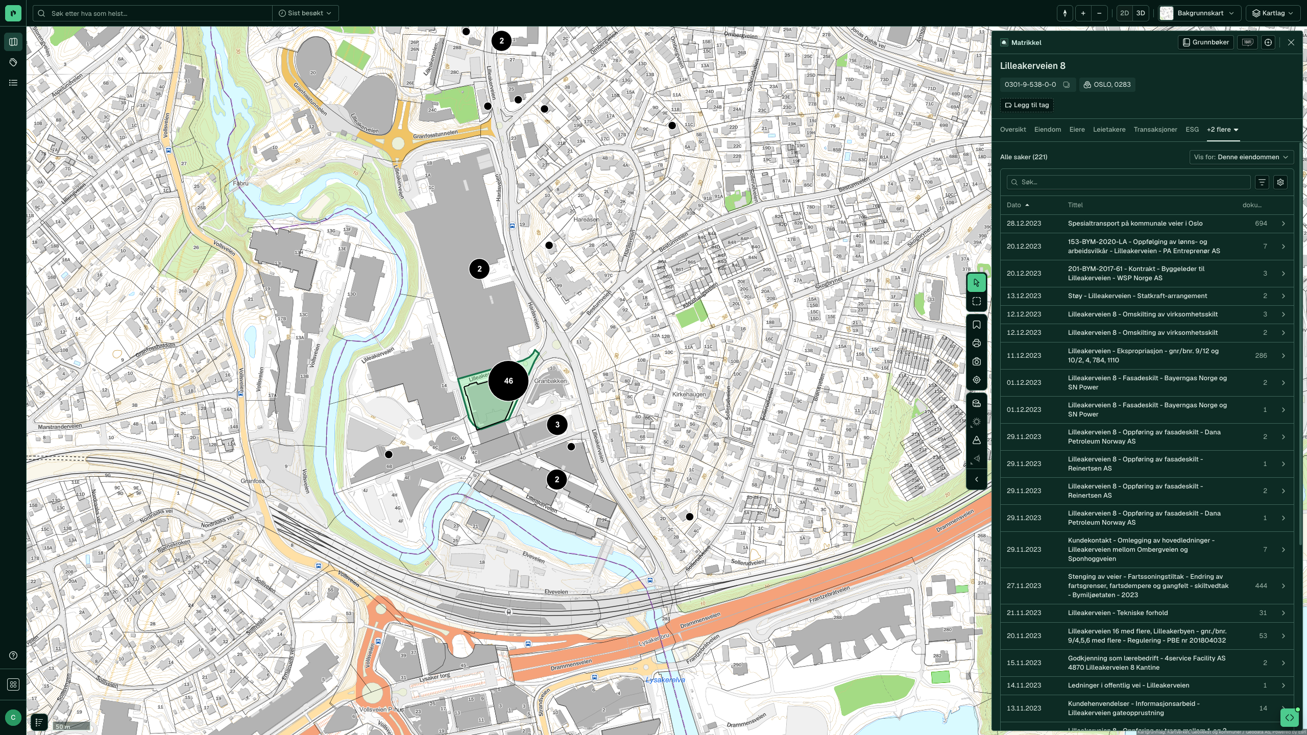Toggle the mountain terrain tool
This screenshot has width=1307, height=735.
coord(976,440)
